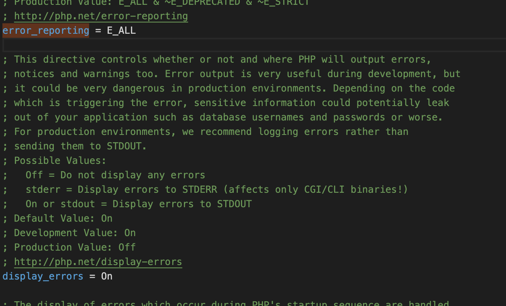Click the 'sending them to STDOUT.' line
The width and height of the screenshot is (506, 306).
(x=75, y=146)
